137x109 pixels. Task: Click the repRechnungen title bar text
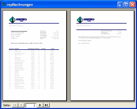(20, 5)
